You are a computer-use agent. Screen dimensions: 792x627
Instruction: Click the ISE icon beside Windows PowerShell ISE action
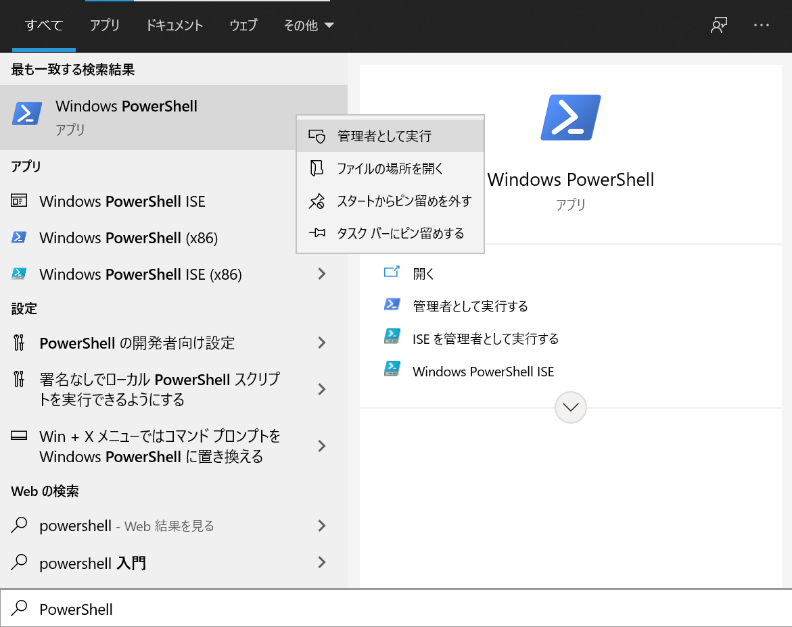pos(392,369)
